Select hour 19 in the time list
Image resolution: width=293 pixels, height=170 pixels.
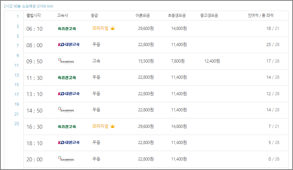[17, 104]
